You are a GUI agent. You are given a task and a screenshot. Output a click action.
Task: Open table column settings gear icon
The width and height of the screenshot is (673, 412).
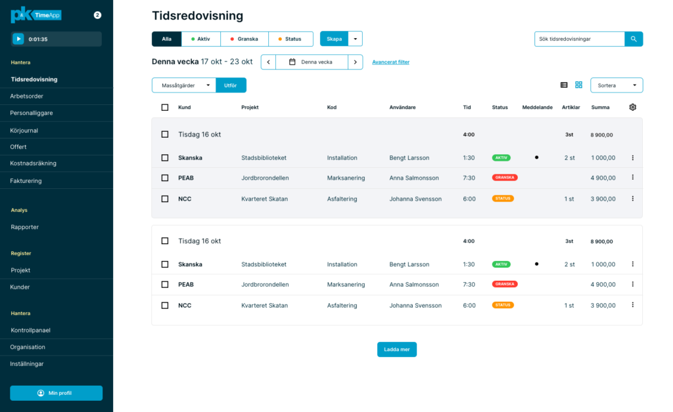(x=632, y=107)
